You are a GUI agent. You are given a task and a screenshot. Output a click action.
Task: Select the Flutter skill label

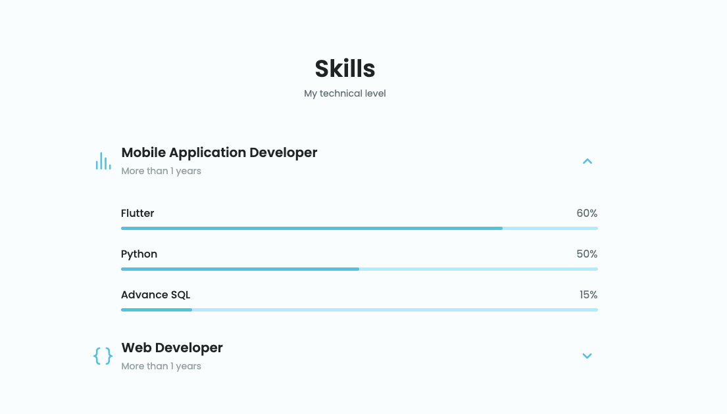138,213
